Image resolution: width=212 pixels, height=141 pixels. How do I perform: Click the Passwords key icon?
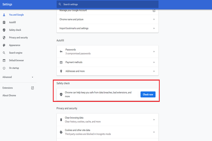61,51
